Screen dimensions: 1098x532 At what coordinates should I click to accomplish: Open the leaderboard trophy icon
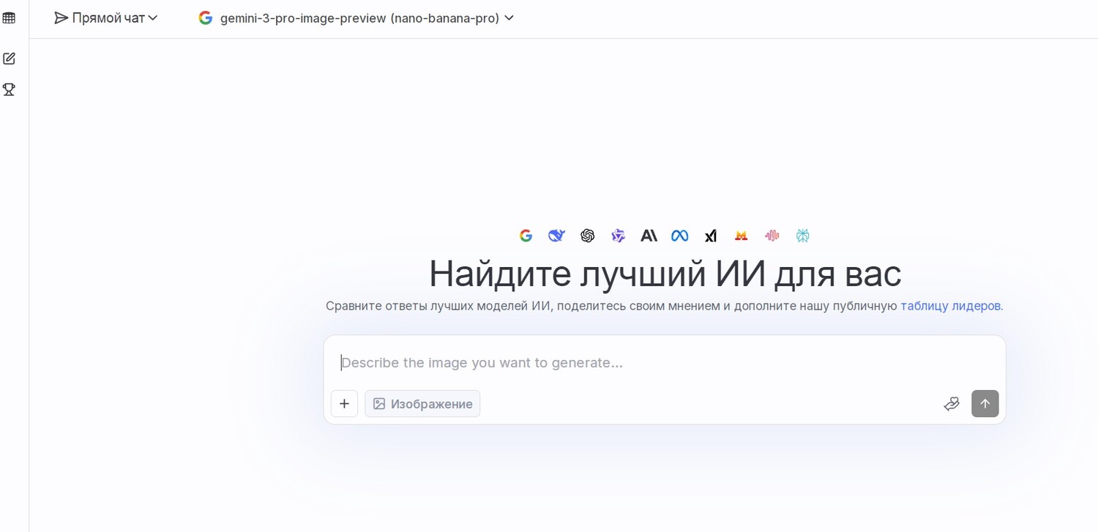[x=9, y=89]
